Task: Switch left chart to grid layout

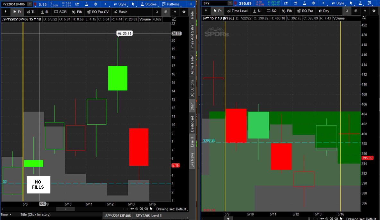Action: point(166,12)
